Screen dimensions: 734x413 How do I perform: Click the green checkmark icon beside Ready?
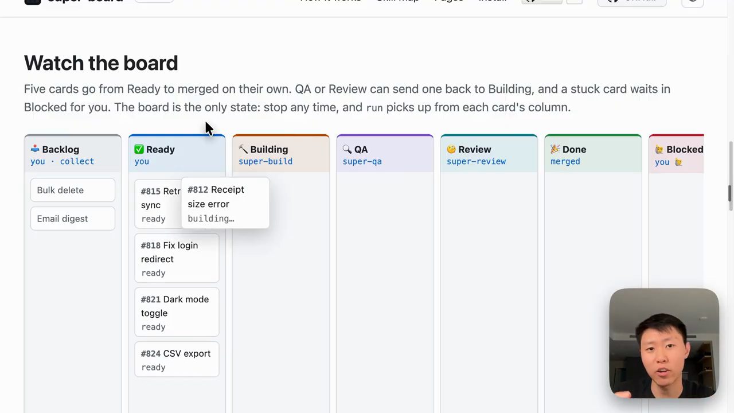tap(139, 149)
